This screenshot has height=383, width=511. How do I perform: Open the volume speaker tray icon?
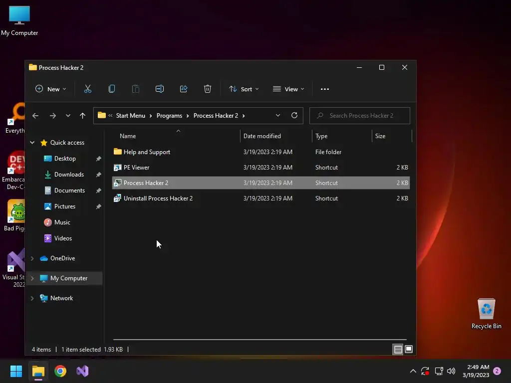(x=451, y=371)
